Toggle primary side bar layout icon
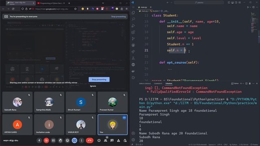 point(229,2)
